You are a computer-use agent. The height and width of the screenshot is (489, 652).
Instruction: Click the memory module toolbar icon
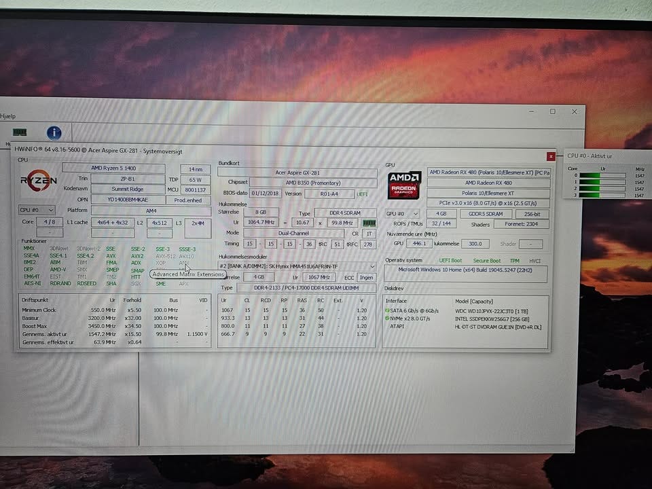pyautogui.click(x=20, y=132)
